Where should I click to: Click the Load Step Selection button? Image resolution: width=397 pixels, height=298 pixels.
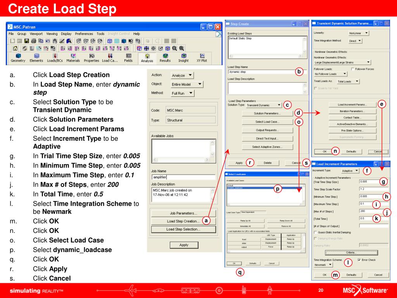[x=183, y=229]
